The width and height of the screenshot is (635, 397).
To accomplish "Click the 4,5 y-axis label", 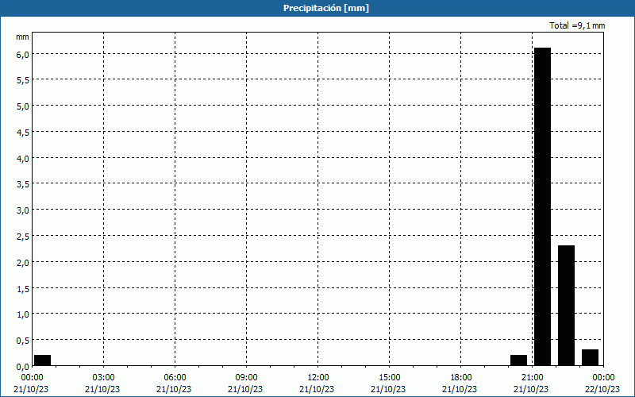I will point(23,133).
